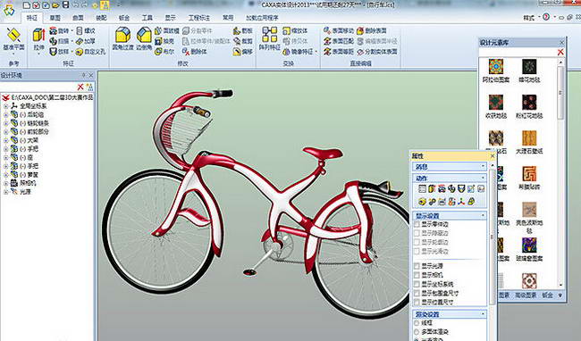Expand the 链轮链条 tree node
The image size is (581, 341).
coord(5,123)
